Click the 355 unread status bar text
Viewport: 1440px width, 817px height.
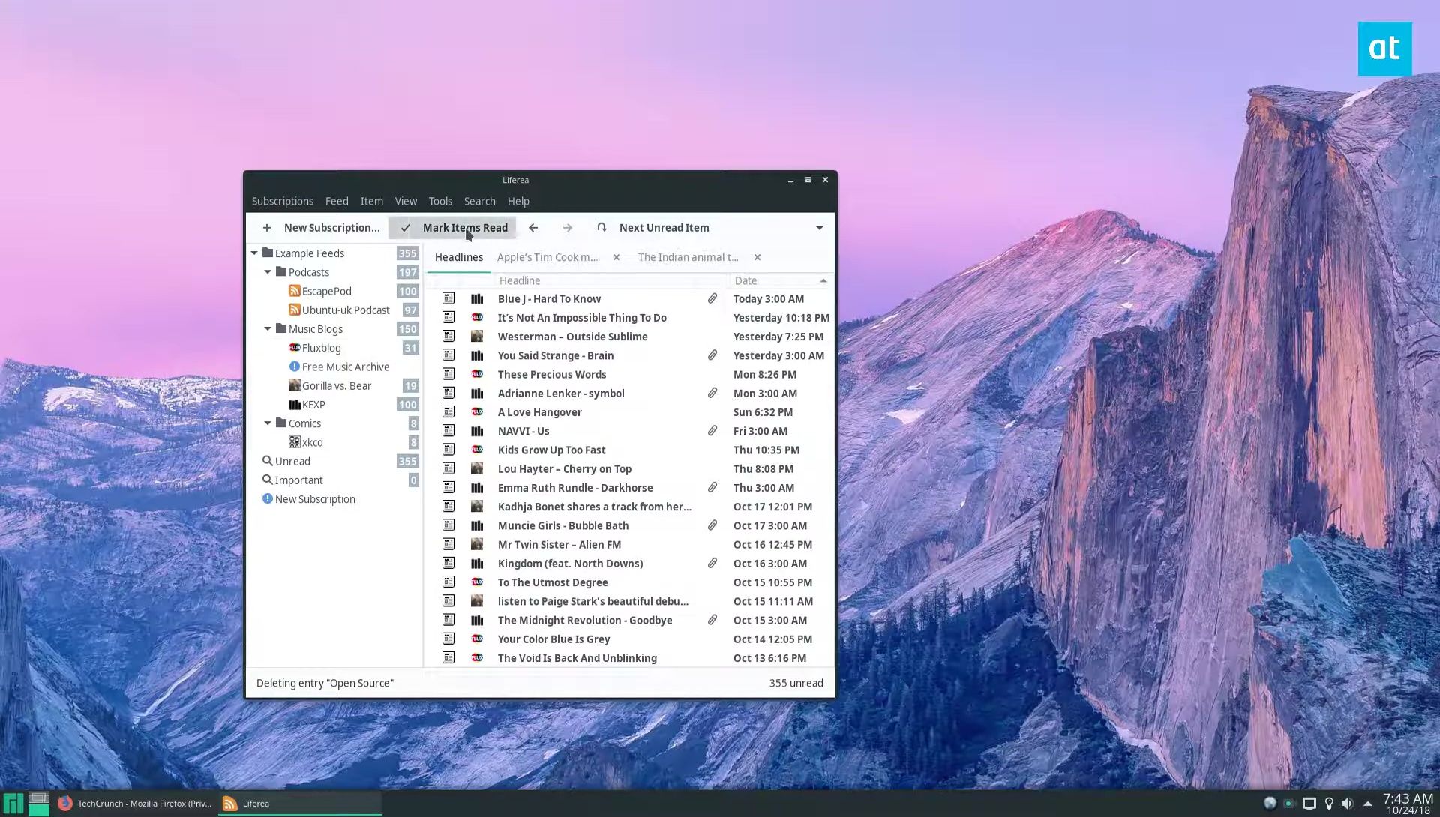pyautogui.click(x=796, y=683)
